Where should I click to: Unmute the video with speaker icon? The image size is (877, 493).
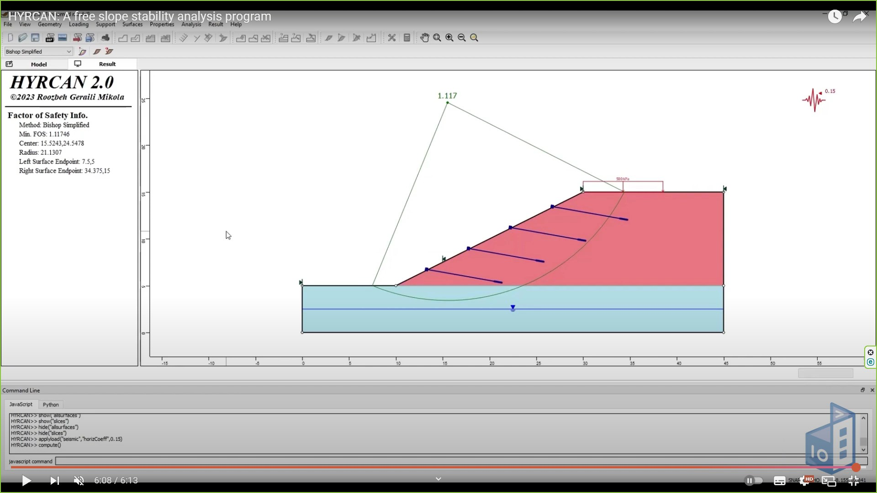[79, 480]
